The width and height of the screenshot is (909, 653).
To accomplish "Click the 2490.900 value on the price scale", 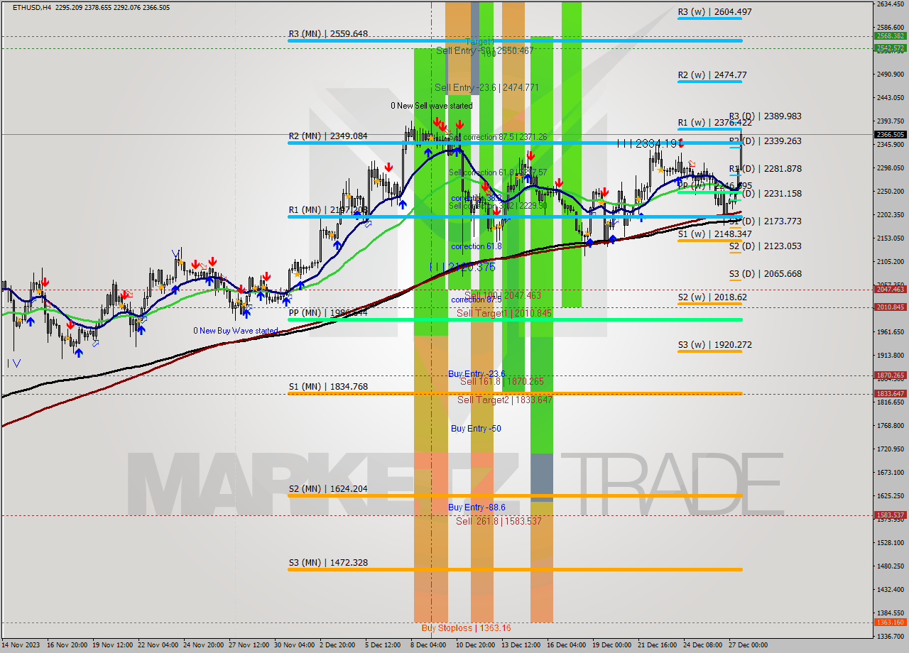I will 891,75.
